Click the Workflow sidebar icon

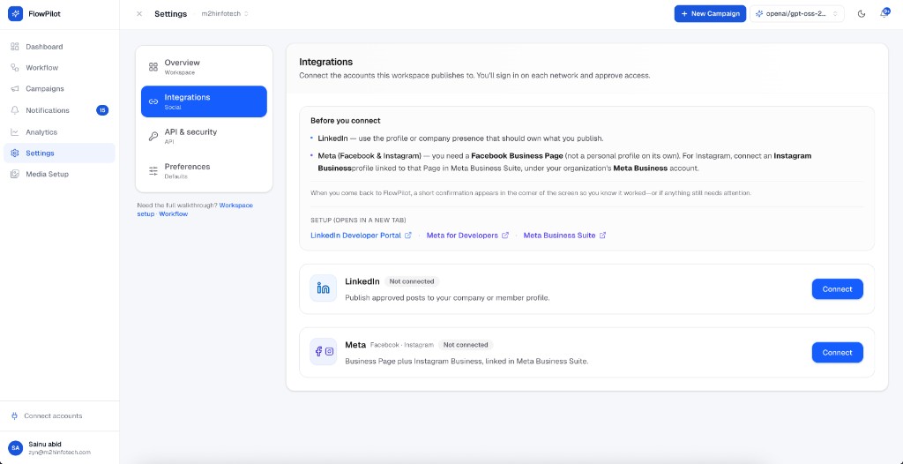pos(15,67)
